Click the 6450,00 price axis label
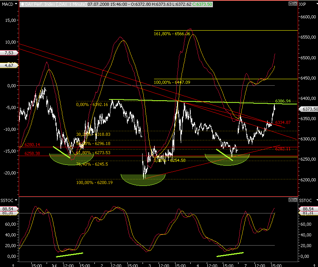This screenshot has width=318, height=267. pyautogui.click(x=308, y=78)
